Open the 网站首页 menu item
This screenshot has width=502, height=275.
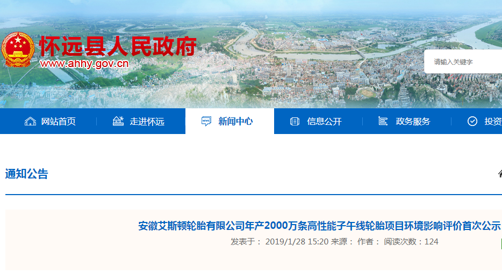[x=58, y=121]
